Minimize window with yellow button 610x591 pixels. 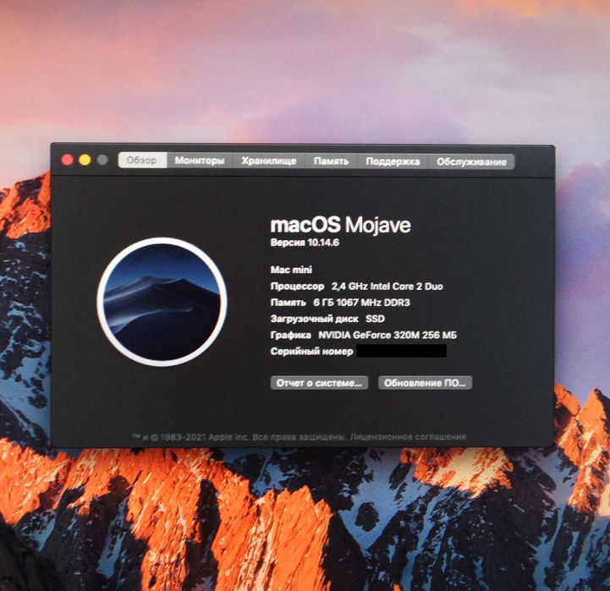point(85,160)
